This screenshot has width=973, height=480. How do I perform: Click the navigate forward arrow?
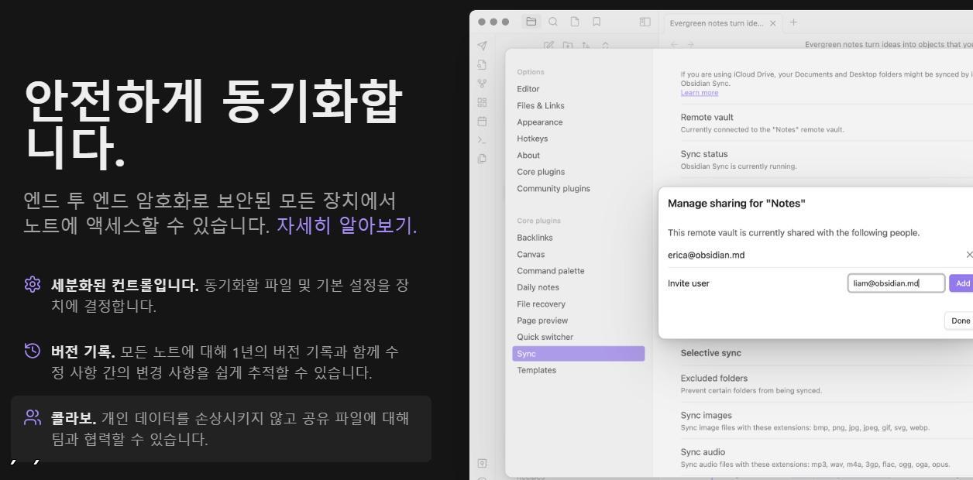(692, 45)
